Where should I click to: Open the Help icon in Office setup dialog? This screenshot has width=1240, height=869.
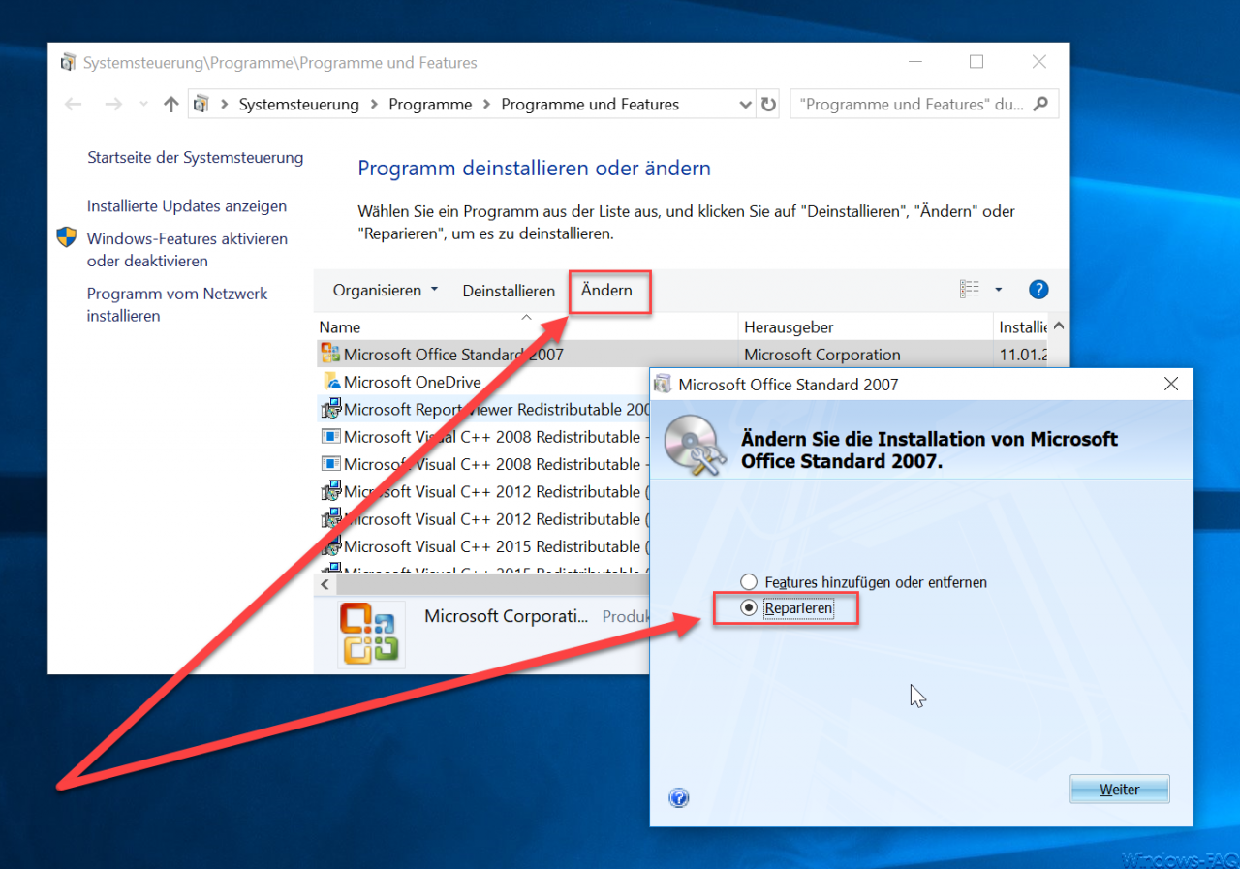[x=679, y=798]
